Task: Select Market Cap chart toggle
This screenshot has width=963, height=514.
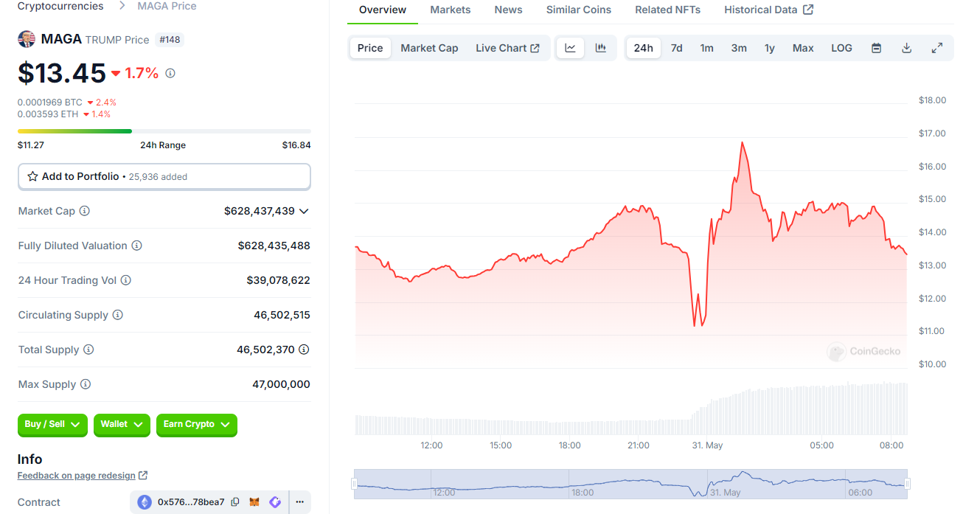Action: [429, 48]
